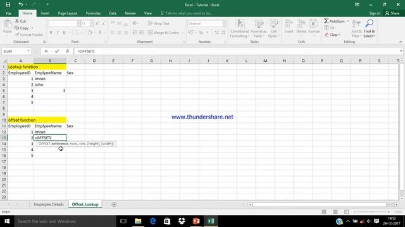Click Decrease Font Size icon

click(104, 24)
